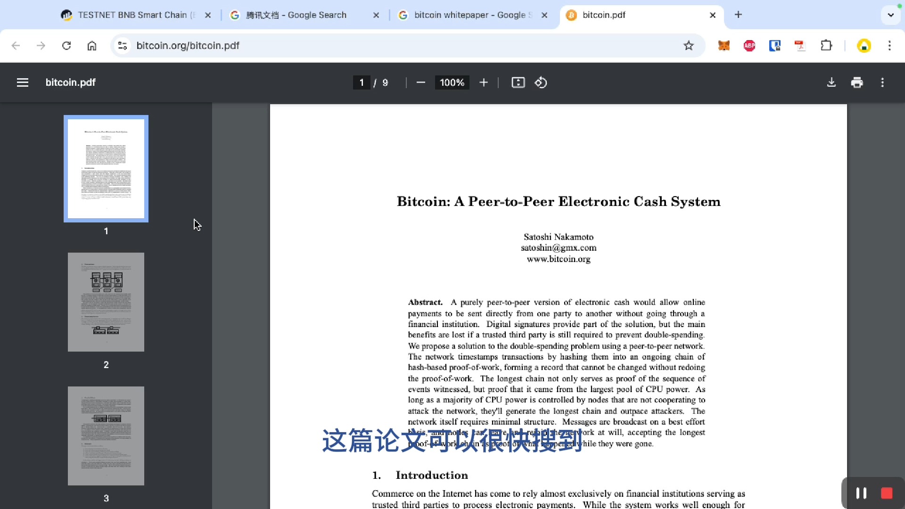Open the MetaMask fox extension

[724, 46]
